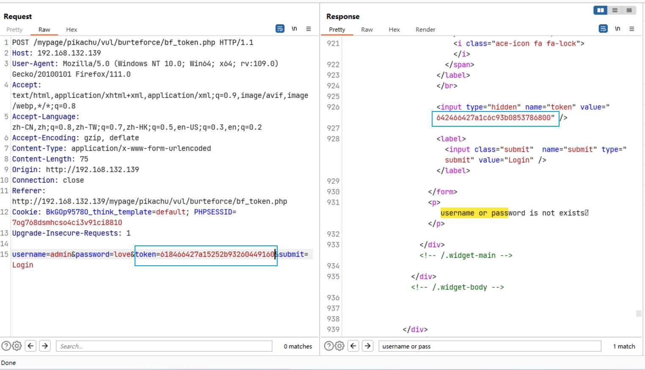Open Request panel hamburger options menu
The width and height of the screenshot is (645, 370).
[x=309, y=29]
